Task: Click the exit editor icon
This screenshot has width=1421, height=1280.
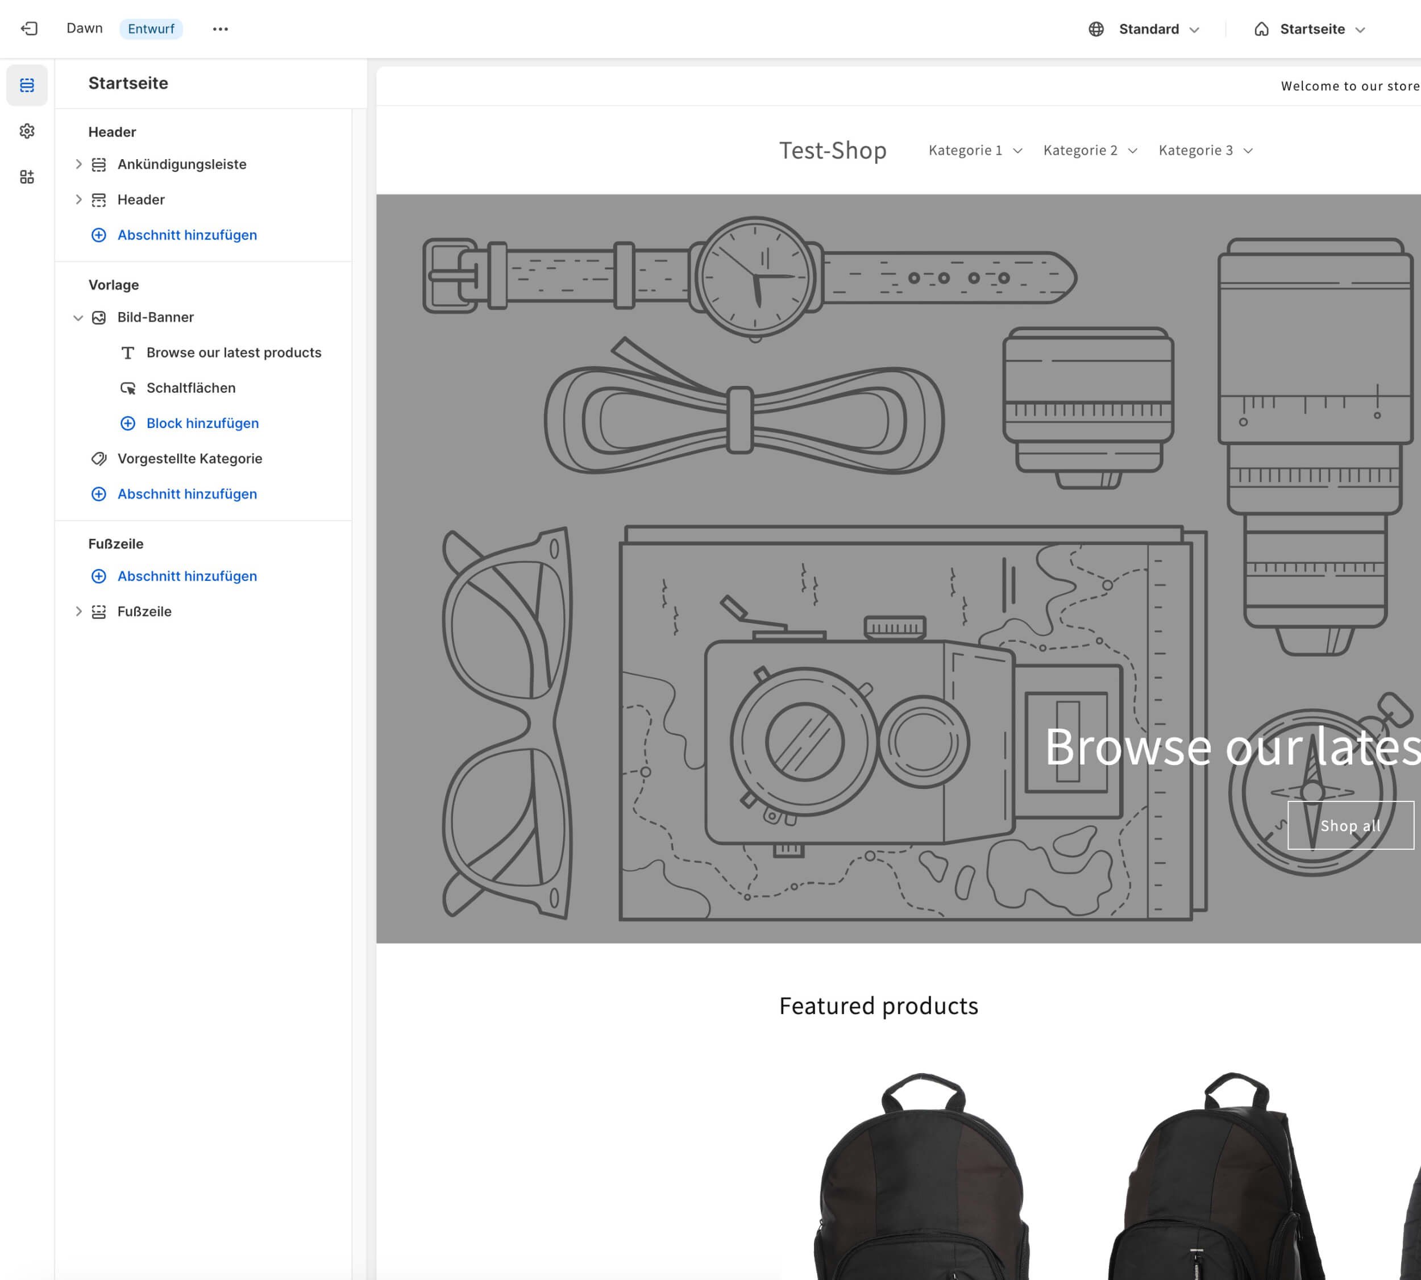Action: pos(29,29)
